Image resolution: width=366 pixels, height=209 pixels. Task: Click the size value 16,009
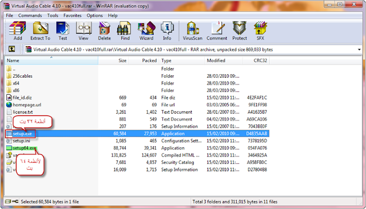(x=120, y=170)
